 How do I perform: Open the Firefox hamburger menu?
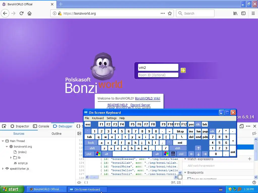253,14
